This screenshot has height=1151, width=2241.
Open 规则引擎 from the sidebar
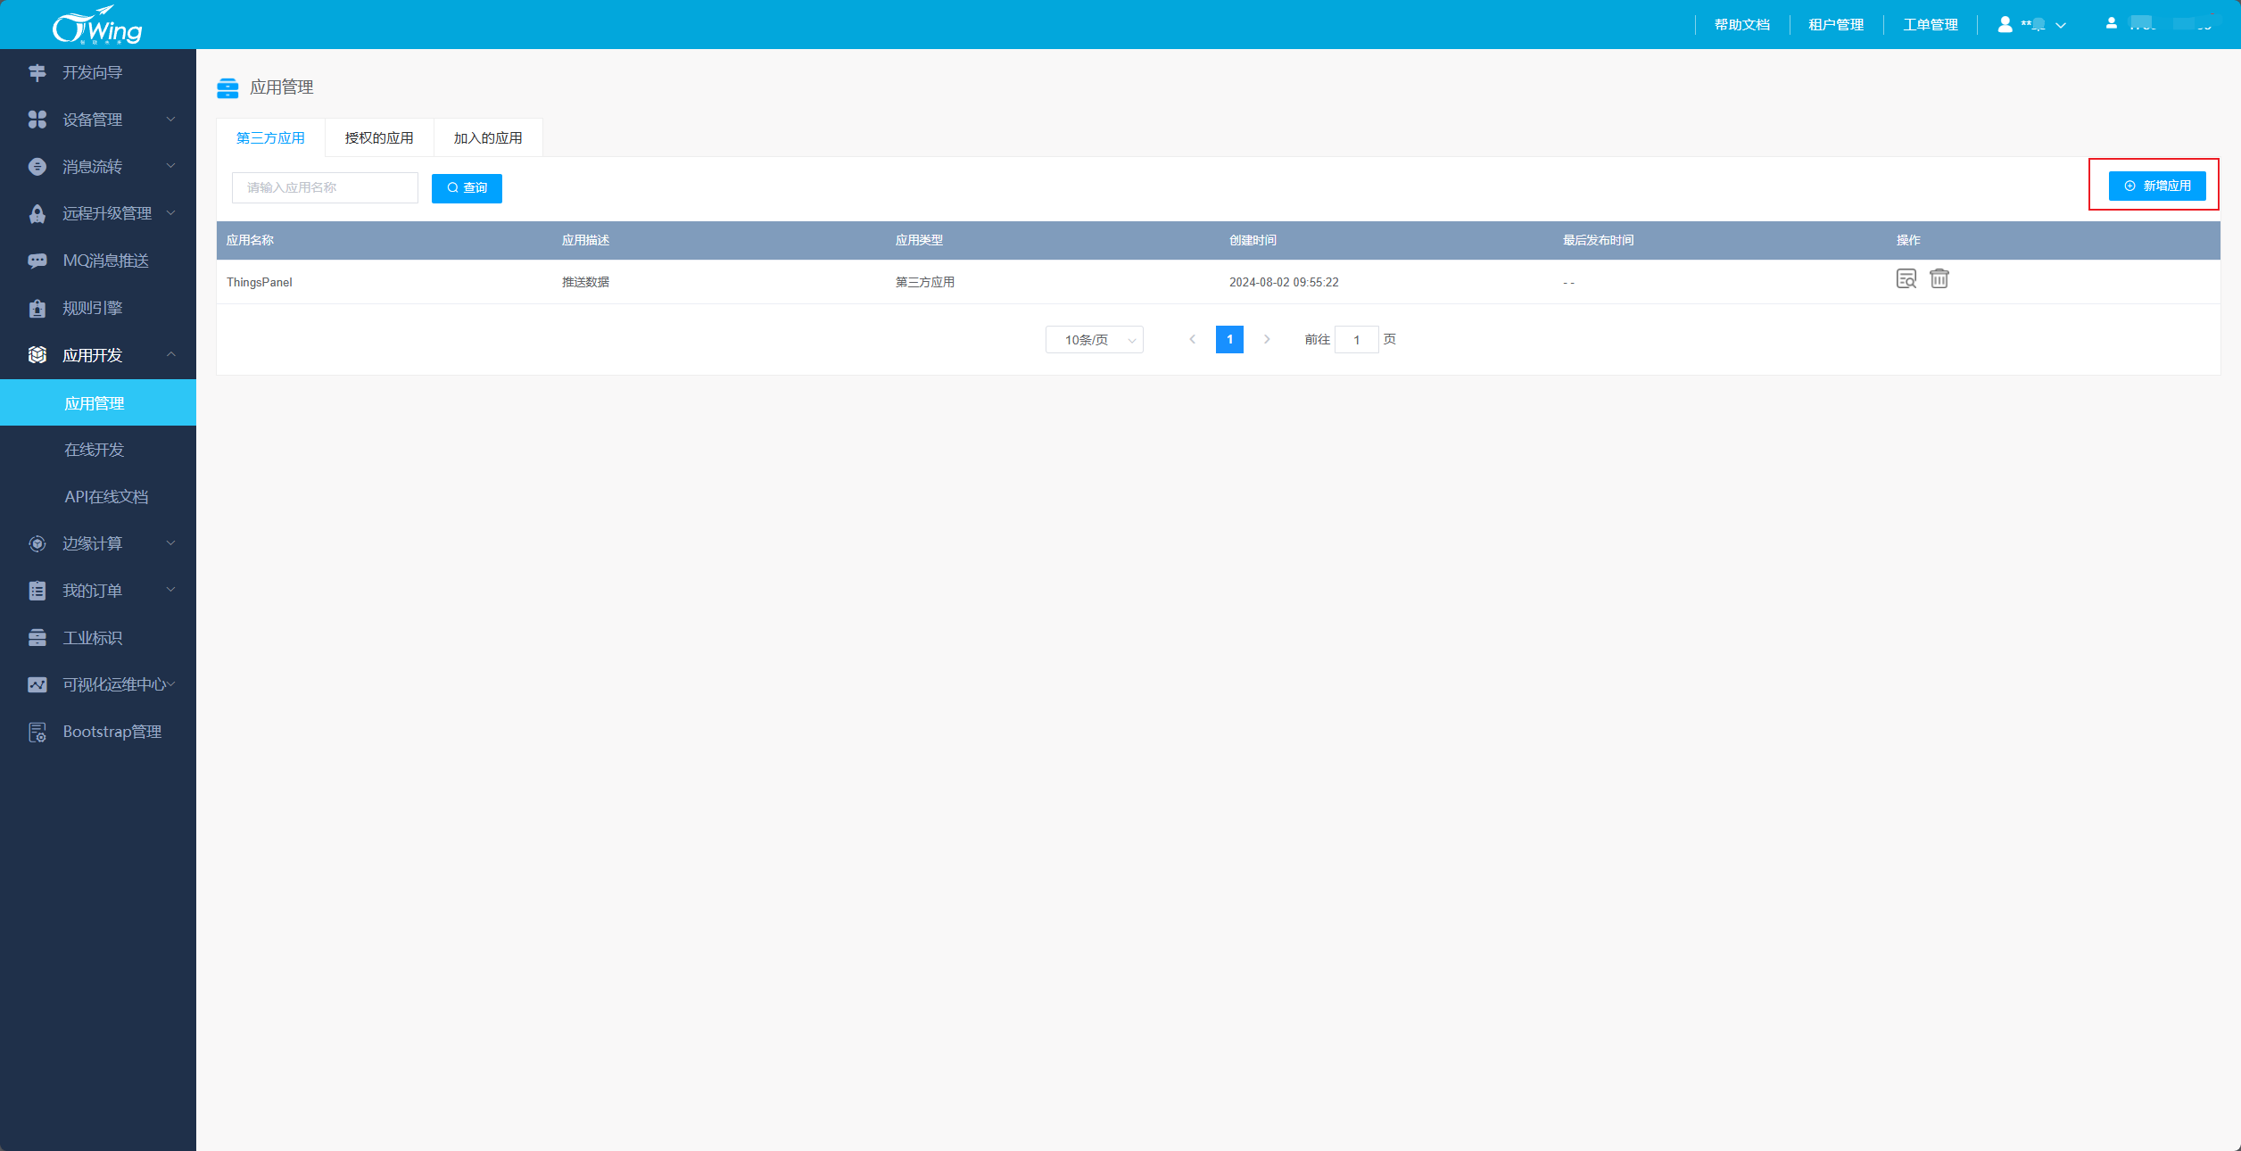coord(92,308)
